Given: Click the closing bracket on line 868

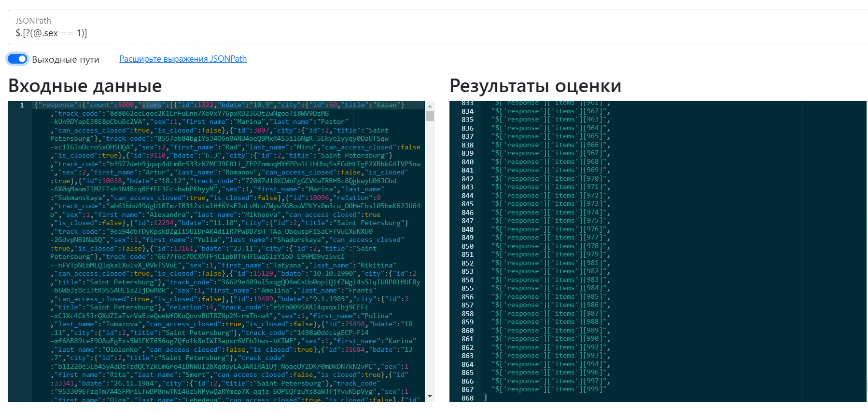Looking at the screenshot, I should click(485, 398).
